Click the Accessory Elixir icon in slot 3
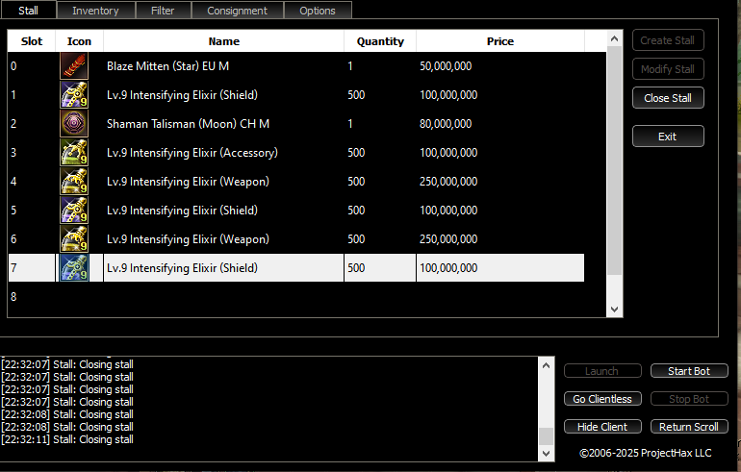 [x=74, y=153]
